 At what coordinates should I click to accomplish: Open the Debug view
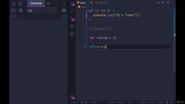pyautogui.click(x=72, y=26)
